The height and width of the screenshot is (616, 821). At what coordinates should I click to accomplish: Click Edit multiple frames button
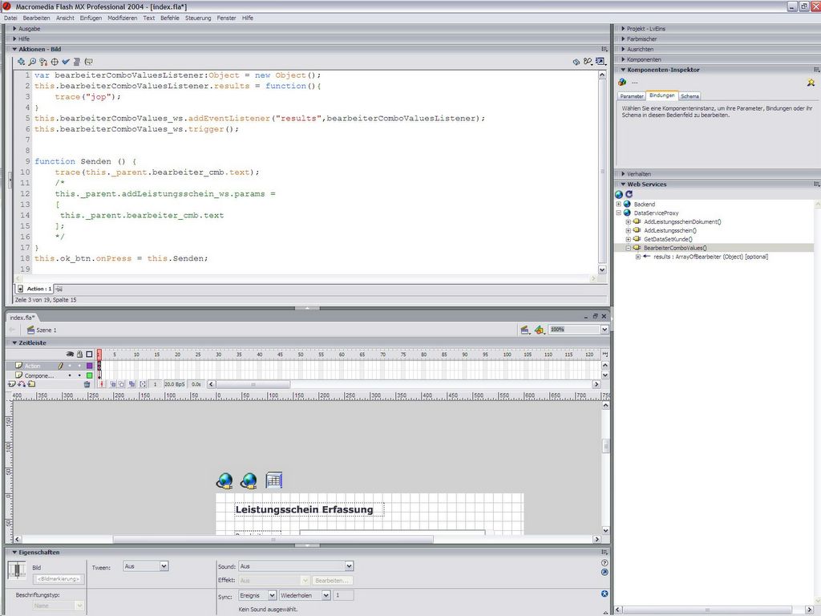pos(132,384)
